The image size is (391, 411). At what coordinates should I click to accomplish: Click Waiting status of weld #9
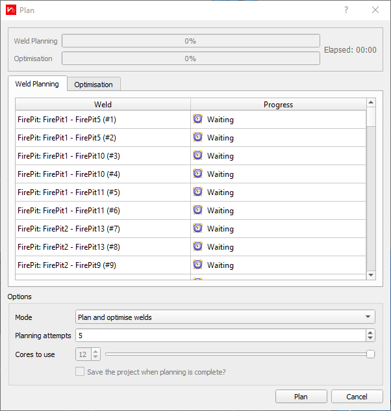220,265
